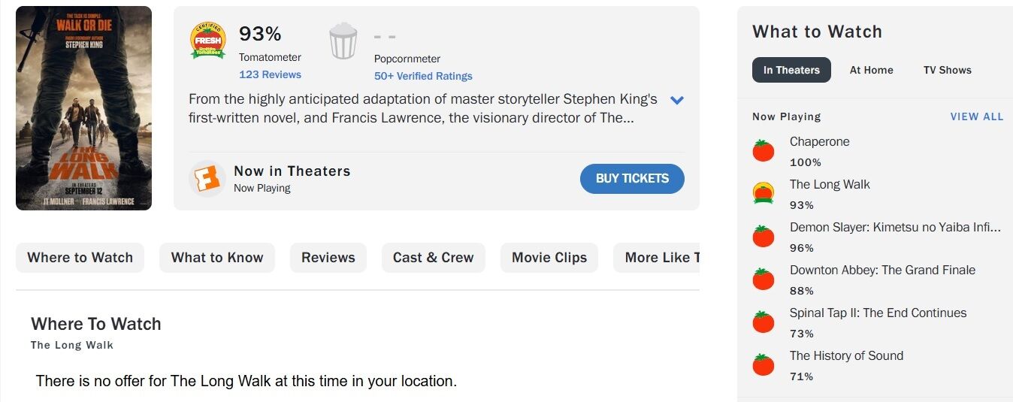Screen dimensions: 1013x402
Task: Click the tomato icon beside The History of Sound
Action: pos(764,364)
